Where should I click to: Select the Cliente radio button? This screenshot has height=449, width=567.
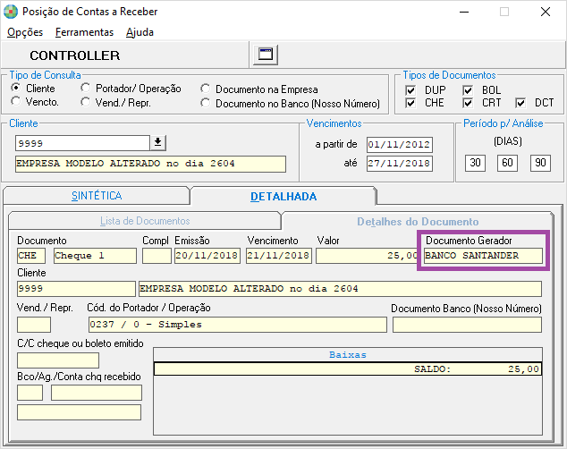coord(15,88)
